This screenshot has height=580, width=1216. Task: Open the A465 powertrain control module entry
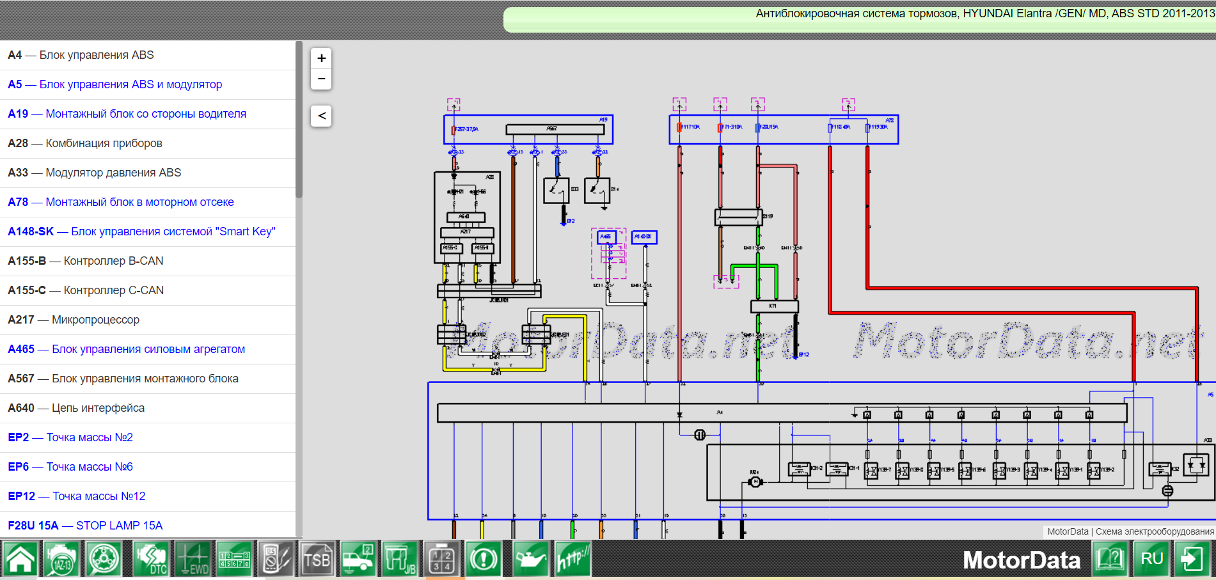(x=127, y=349)
